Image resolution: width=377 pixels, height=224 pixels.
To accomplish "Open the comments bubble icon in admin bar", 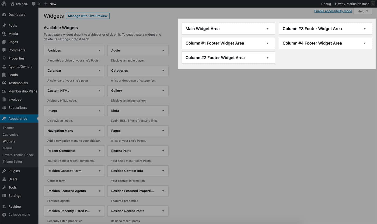I will pos(34,4).
